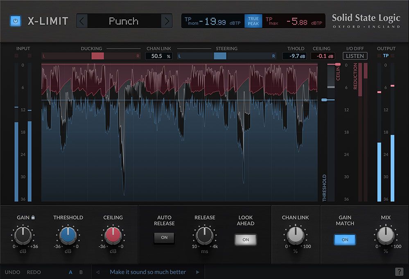Screen dimensions: 409x279
Task: Click the CHAN LINK percentage value field
Action: coord(158,56)
